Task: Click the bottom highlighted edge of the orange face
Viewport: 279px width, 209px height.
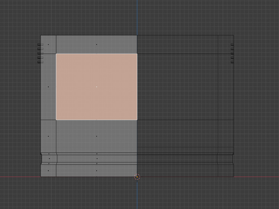Action: [x=97, y=120]
